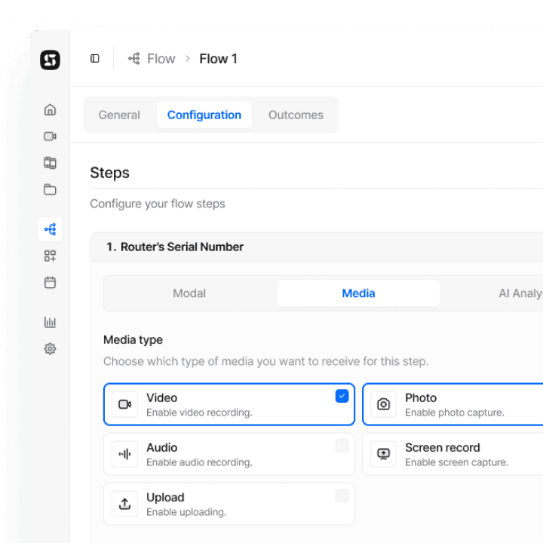Click the 'Enable audio recording.' text
This screenshot has height=543, width=543.
[199, 462]
